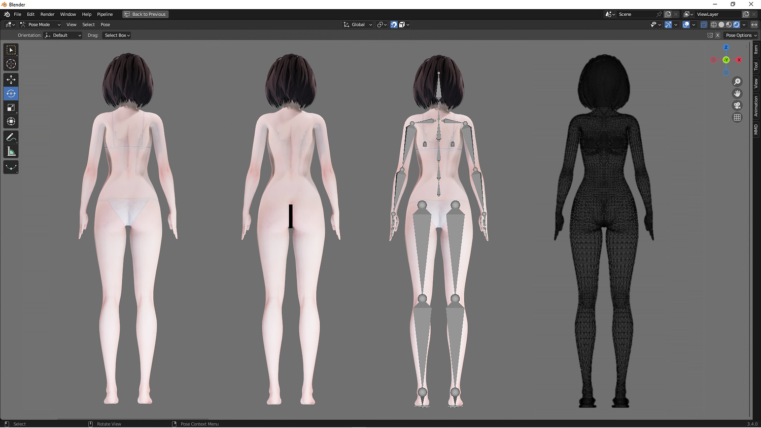The width and height of the screenshot is (761, 428).
Task: Open the Pose Mode dropdown
Action: (40, 24)
